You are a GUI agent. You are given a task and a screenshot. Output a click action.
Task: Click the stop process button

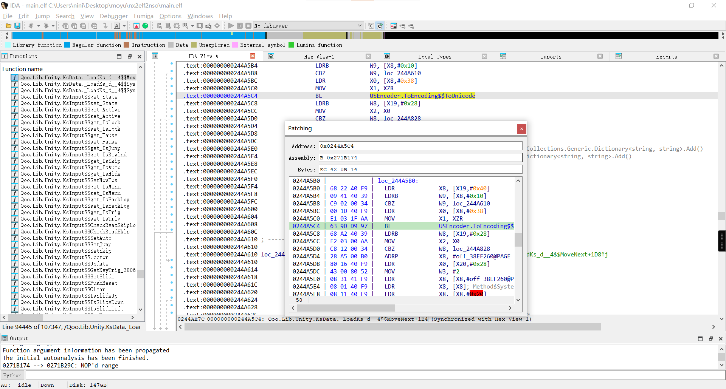(x=248, y=26)
